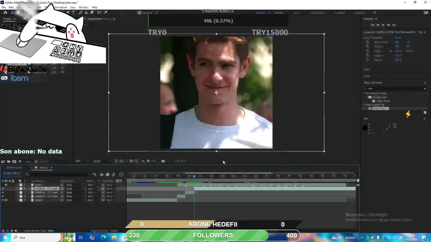The image size is (431, 242).
Task: Click Reset in Layer Transform
Action: pos(398,38)
